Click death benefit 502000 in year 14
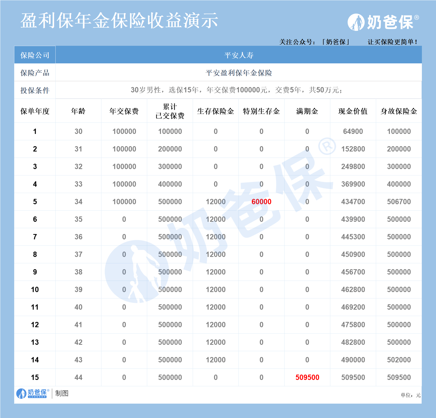This screenshot has height=418, width=436. 399,360
